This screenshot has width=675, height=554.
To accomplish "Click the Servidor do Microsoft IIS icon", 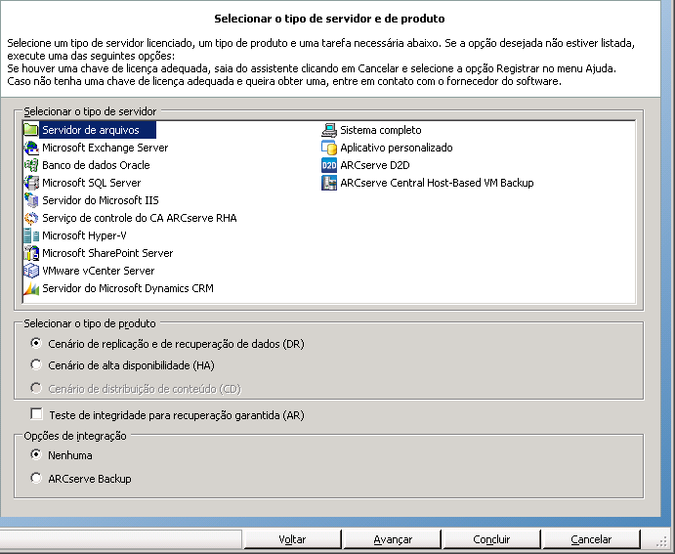I will [31, 200].
